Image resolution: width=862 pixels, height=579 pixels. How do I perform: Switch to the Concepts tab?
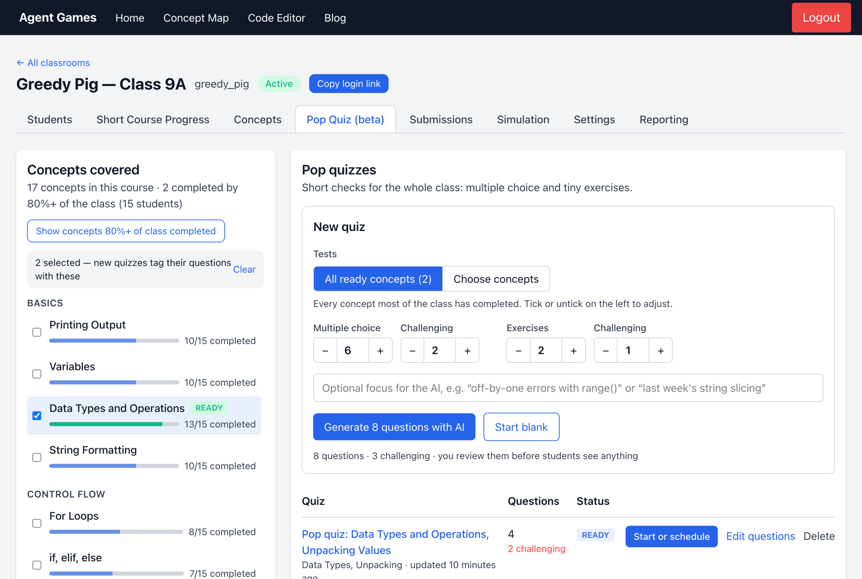258,120
